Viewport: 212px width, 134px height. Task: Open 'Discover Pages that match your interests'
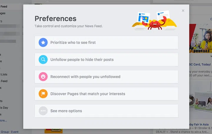point(88,94)
